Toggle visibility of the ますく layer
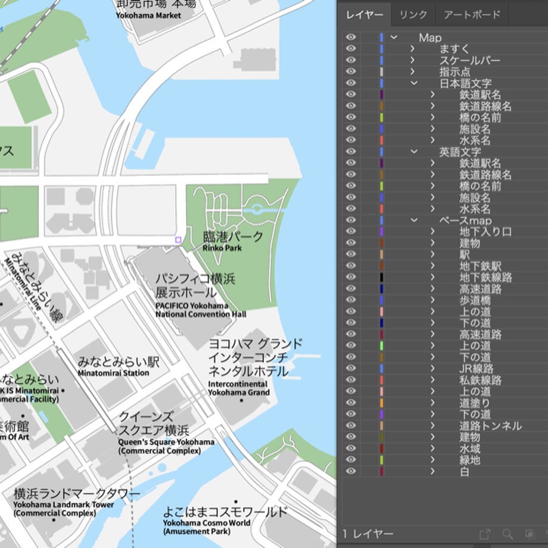548x548 pixels. [x=351, y=49]
